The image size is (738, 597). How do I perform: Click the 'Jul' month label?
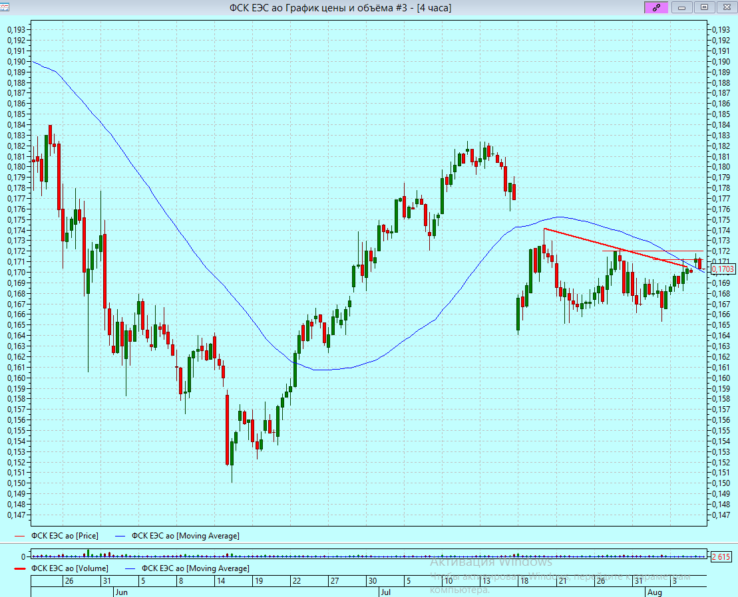point(385,592)
